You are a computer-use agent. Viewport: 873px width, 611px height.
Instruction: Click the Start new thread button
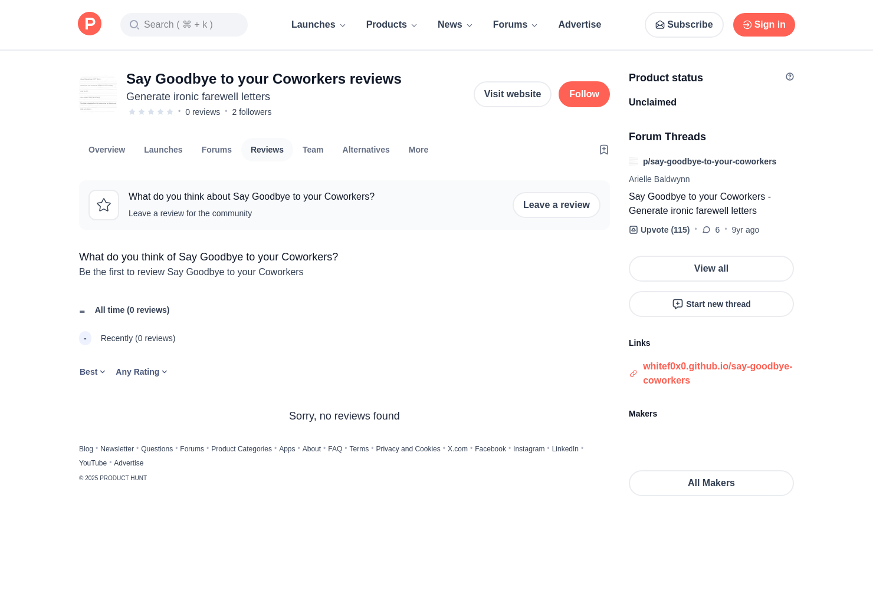point(711,304)
